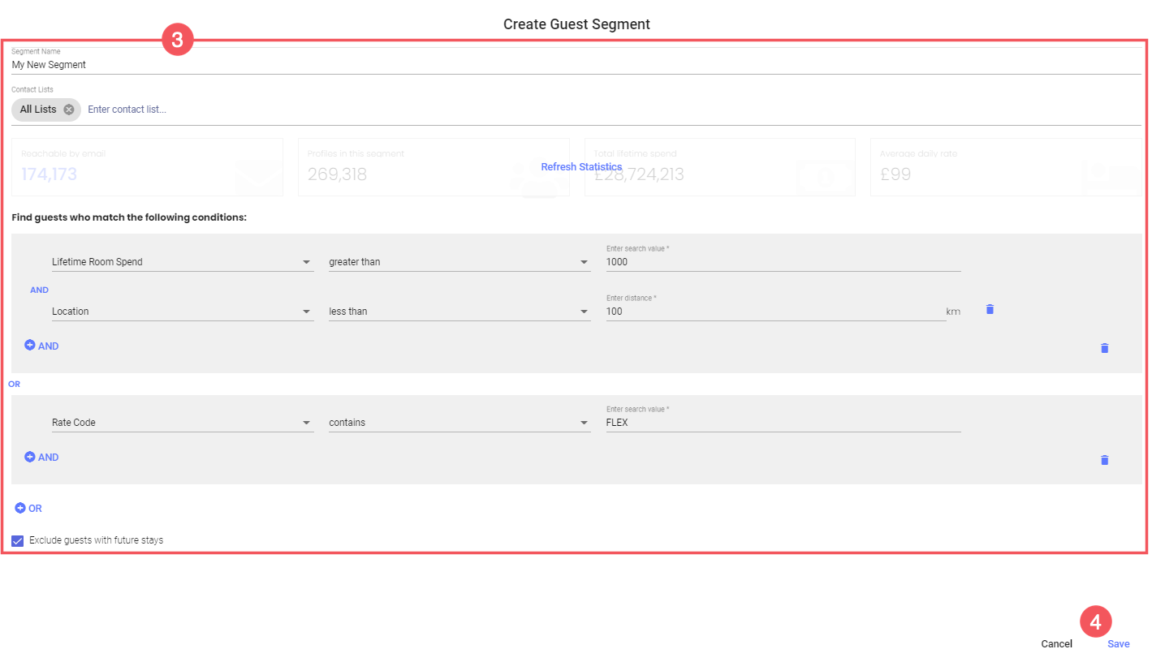The image size is (1152, 662).
Task: Add AND condition to first group
Action: 41,346
